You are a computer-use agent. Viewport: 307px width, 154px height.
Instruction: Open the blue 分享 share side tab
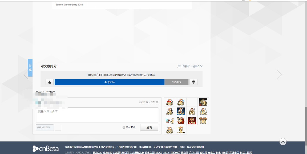30,68
